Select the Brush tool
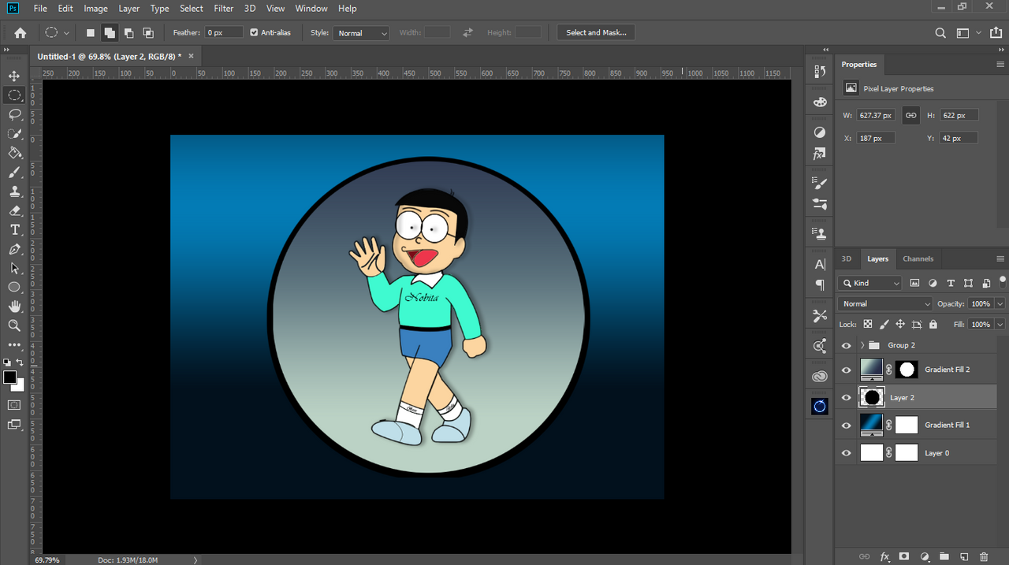 (14, 172)
